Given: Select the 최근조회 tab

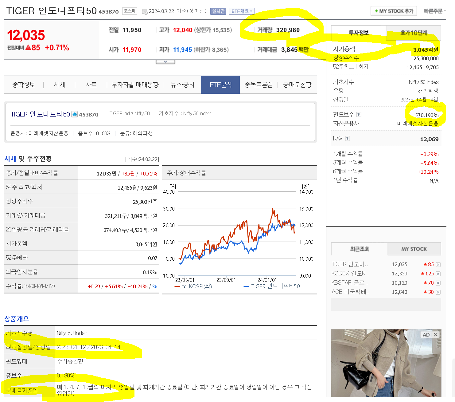Looking at the screenshot, I should pyautogui.click(x=360, y=249).
